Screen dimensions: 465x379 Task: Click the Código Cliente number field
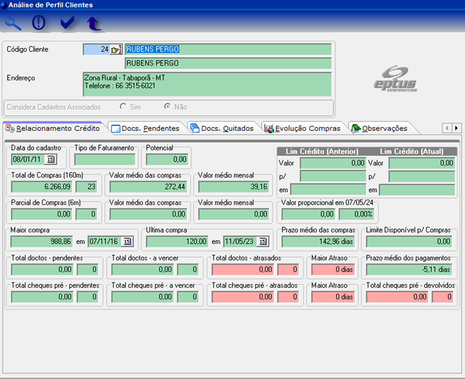[x=97, y=49]
